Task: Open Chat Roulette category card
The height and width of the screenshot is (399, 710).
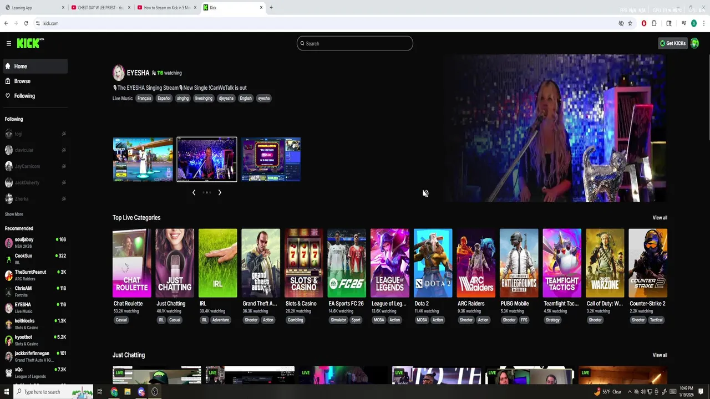Action: tap(131, 263)
